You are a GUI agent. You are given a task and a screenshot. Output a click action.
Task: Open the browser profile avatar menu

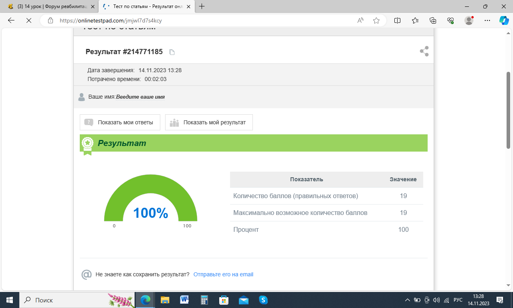(x=469, y=20)
